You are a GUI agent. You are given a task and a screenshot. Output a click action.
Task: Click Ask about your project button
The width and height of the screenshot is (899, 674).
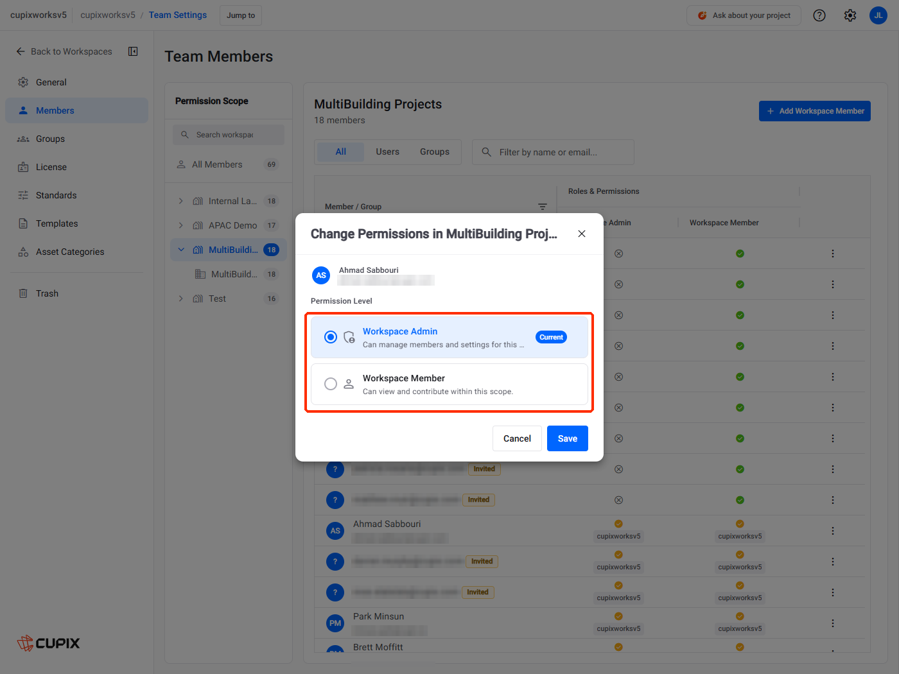tap(744, 15)
